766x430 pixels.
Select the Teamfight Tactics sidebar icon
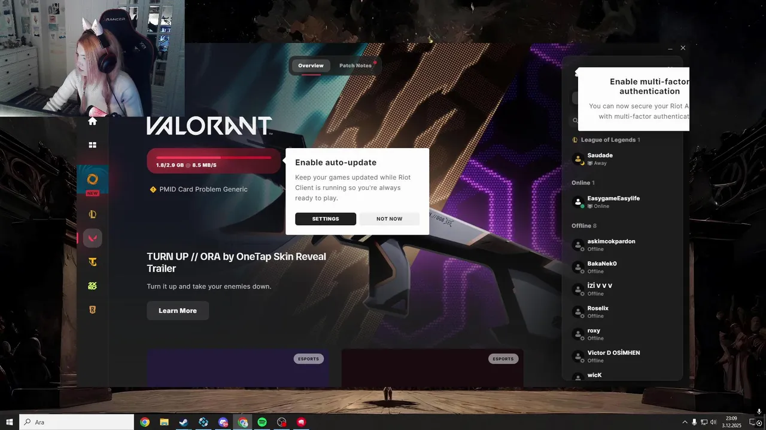tap(92, 262)
